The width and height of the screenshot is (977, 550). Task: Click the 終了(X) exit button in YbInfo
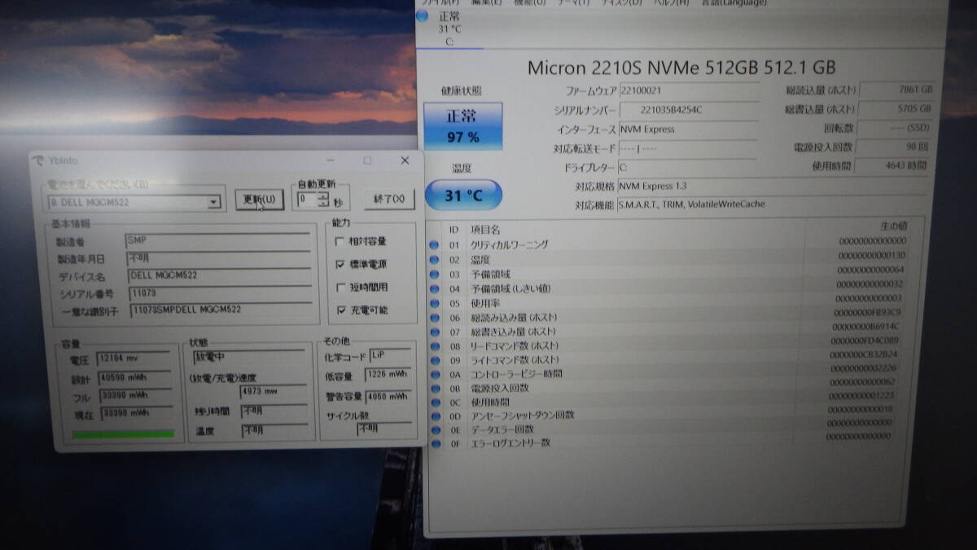coord(390,200)
